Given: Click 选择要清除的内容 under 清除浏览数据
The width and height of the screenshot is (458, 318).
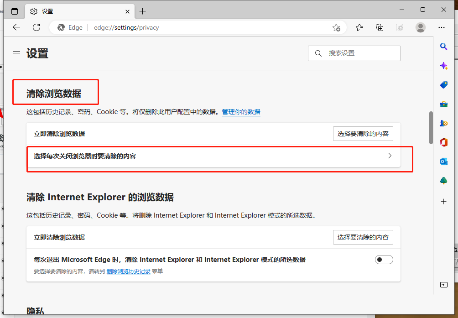Looking at the screenshot, I should tap(363, 134).
